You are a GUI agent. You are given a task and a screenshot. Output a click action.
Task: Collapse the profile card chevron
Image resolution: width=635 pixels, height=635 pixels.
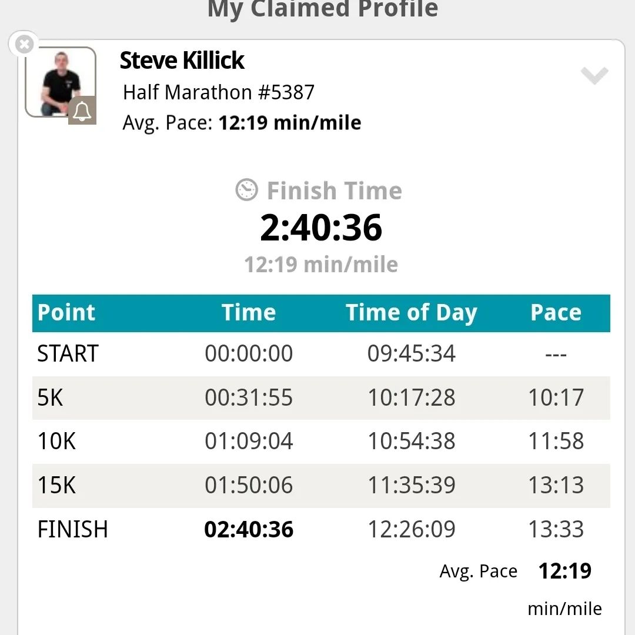click(594, 75)
